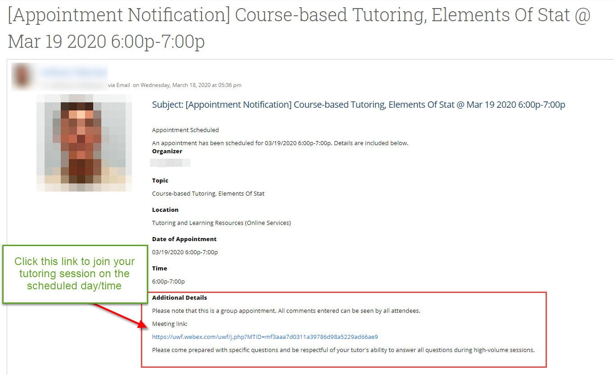Click 'Tutoring and Learning Resources (Online Services)' text
The image size is (614, 375).
(x=221, y=223)
